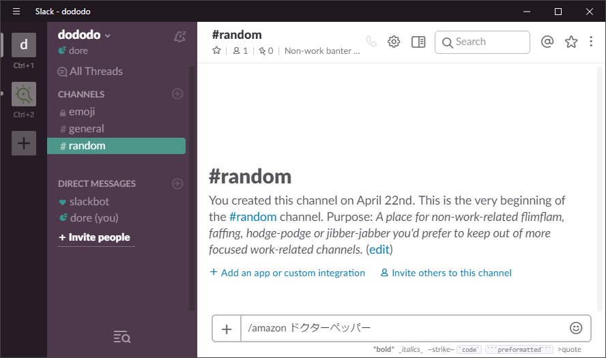Click the plus attachment button beside message box
Screen dimensions: 606x358
(x=227, y=329)
